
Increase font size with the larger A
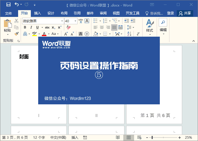[x=66, y=34]
